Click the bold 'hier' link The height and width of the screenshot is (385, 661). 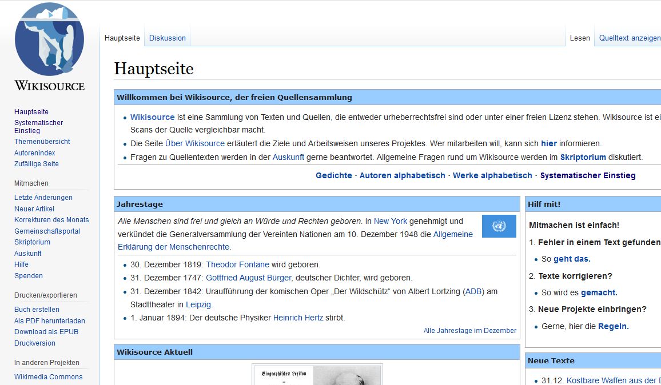(x=549, y=143)
